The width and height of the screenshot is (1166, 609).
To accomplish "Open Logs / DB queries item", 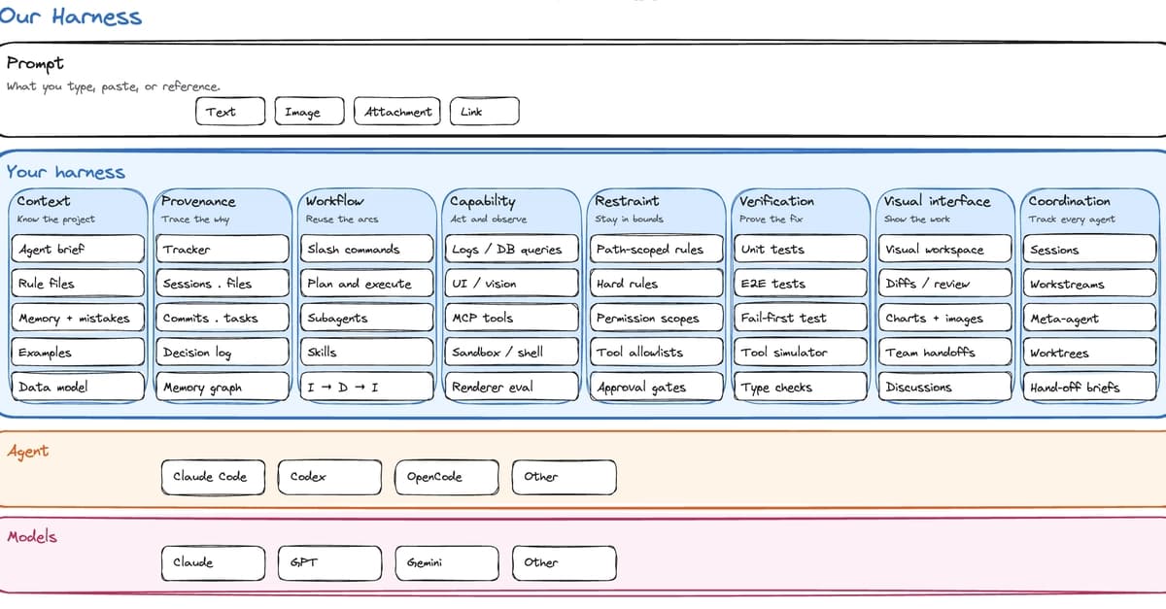I will point(512,249).
